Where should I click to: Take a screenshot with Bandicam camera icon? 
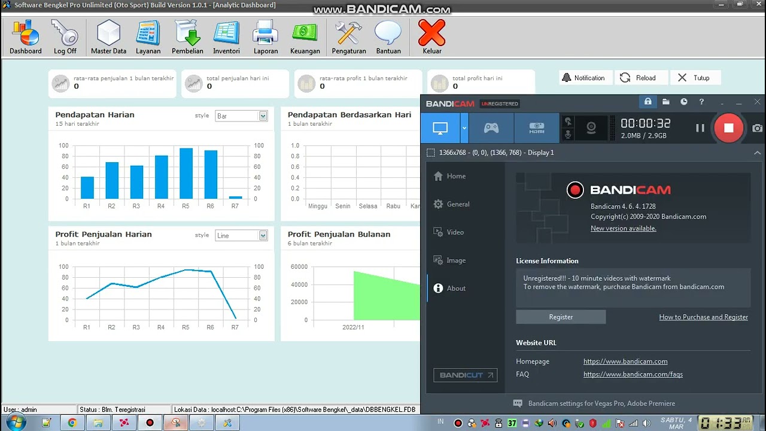pos(758,128)
